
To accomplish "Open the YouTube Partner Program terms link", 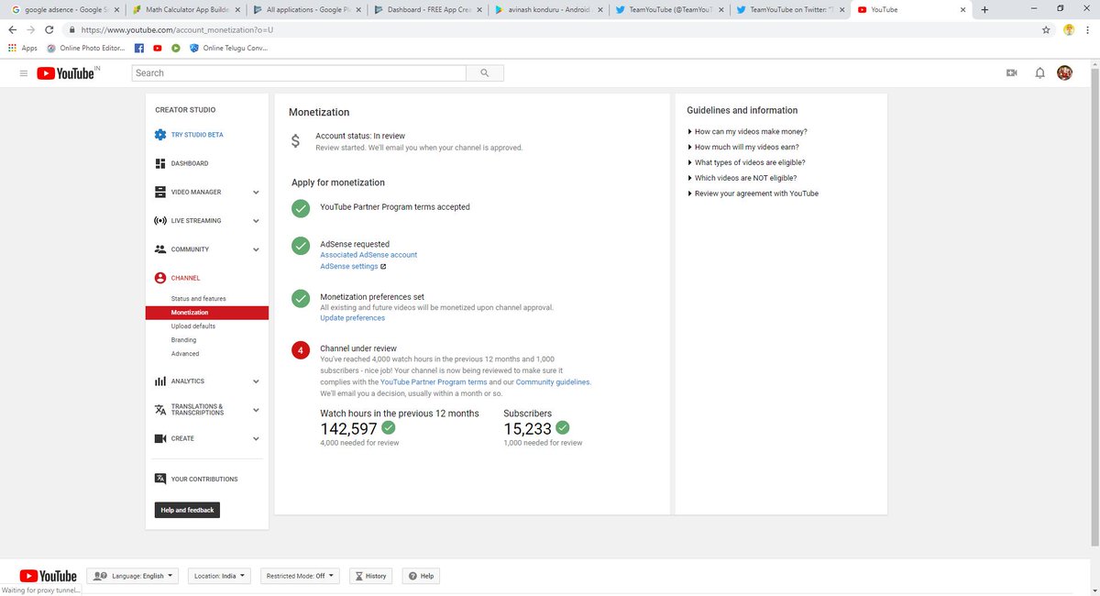I will [434, 381].
